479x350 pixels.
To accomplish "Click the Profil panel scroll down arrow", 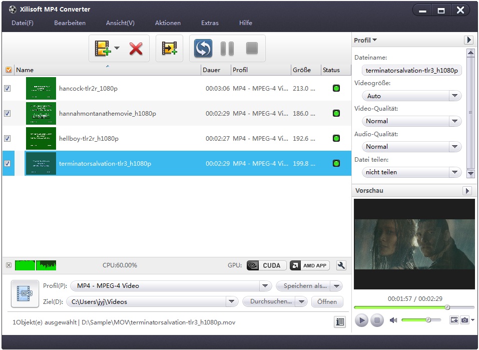I will click(470, 174).
